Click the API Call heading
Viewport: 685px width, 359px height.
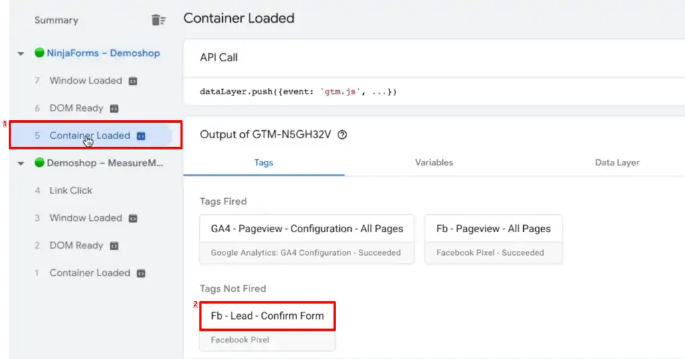tap(219, 57)
